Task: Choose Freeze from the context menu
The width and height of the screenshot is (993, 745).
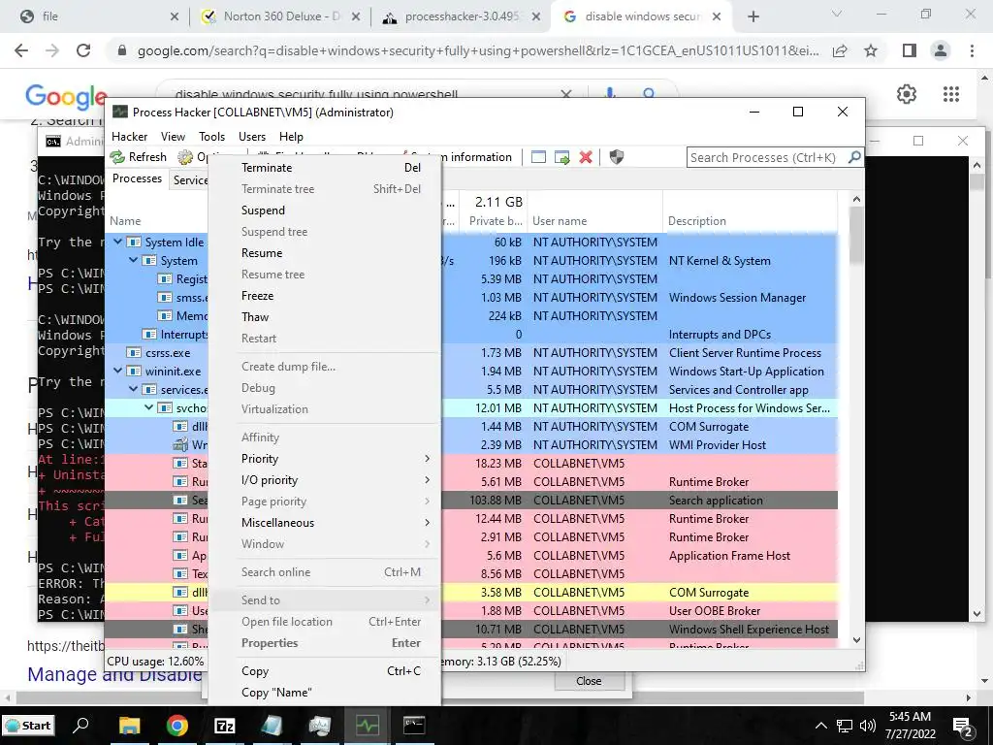Action: [325, 296]
